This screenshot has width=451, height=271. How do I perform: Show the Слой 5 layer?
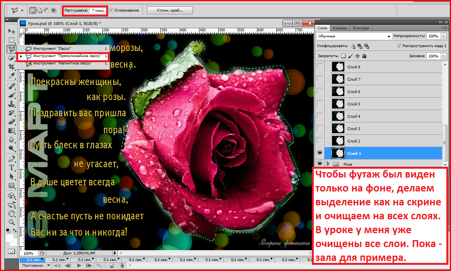(320, 104)
